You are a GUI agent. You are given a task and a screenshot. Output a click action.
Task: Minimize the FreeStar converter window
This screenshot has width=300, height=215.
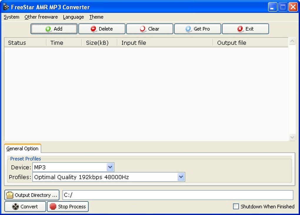pos(272,7)
